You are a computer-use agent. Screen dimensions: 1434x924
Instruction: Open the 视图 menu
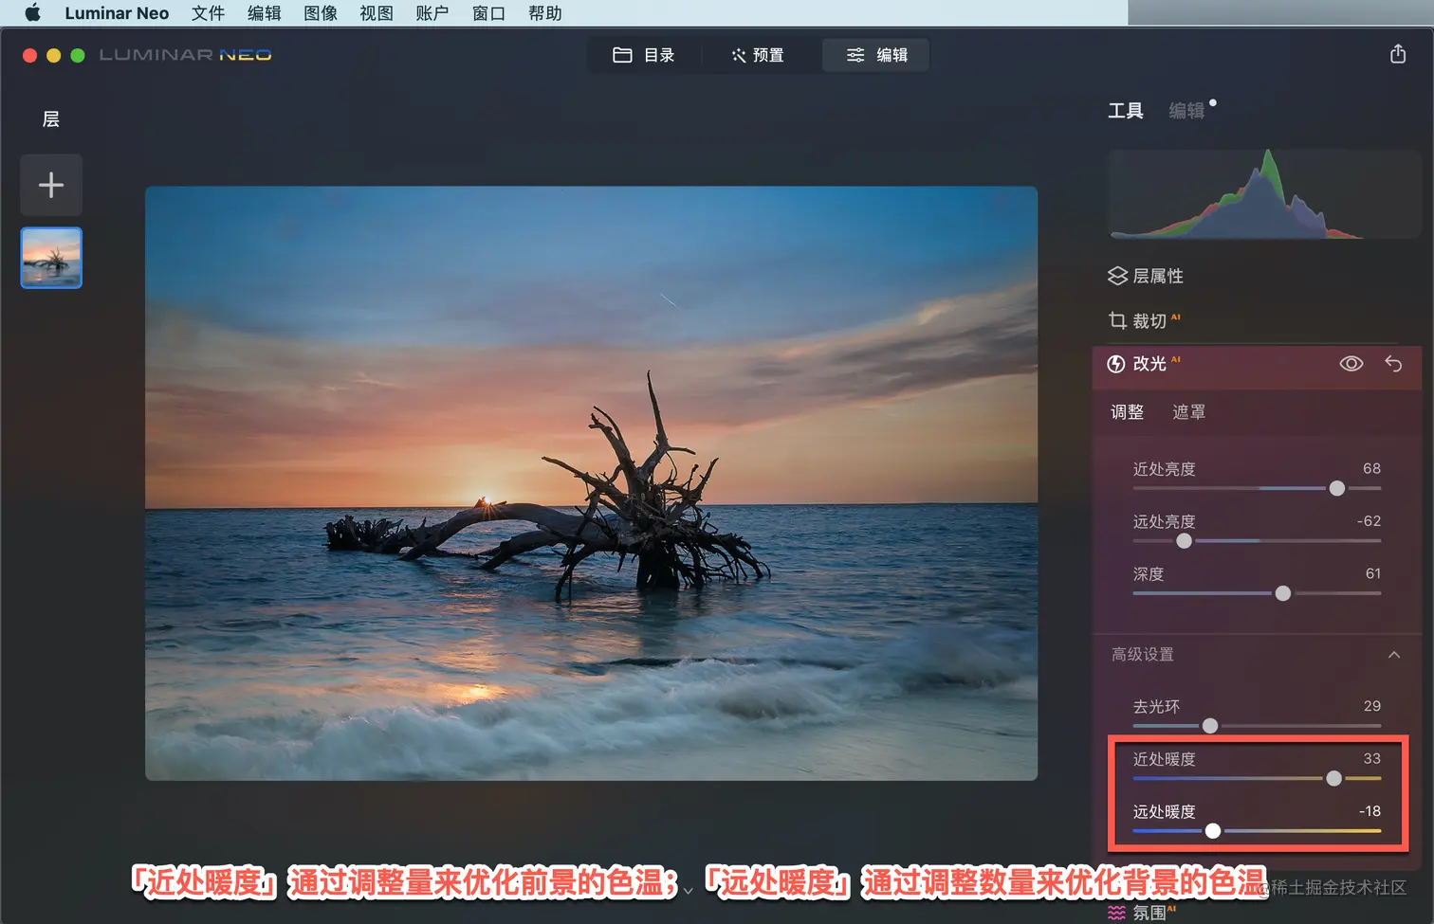tap(377, 13)
